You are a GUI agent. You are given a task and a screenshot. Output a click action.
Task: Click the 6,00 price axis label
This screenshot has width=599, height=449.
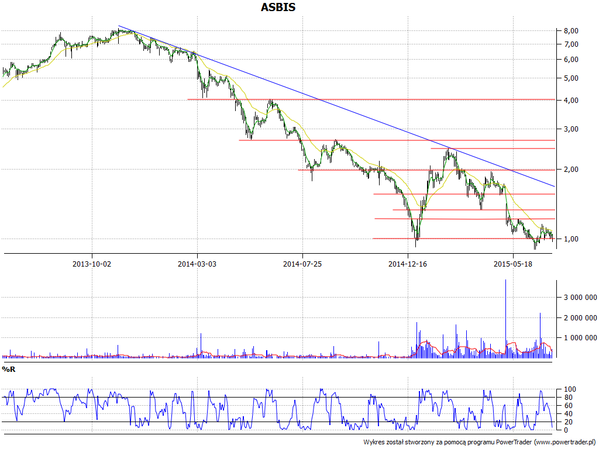[x=572, y=60]
